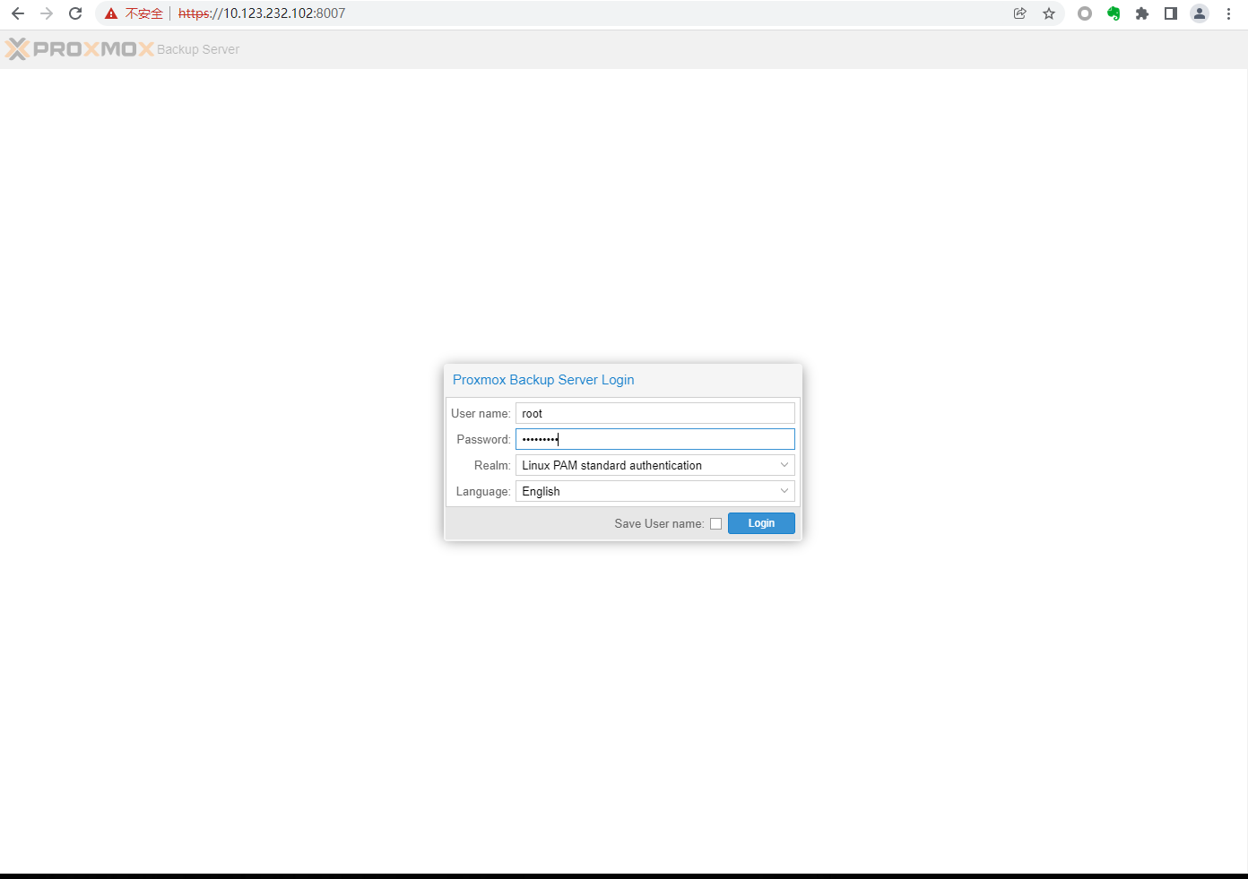Open the gray circle extension icon
The width and height of the screenshot is (1248, 879).
pos(1085,13)
